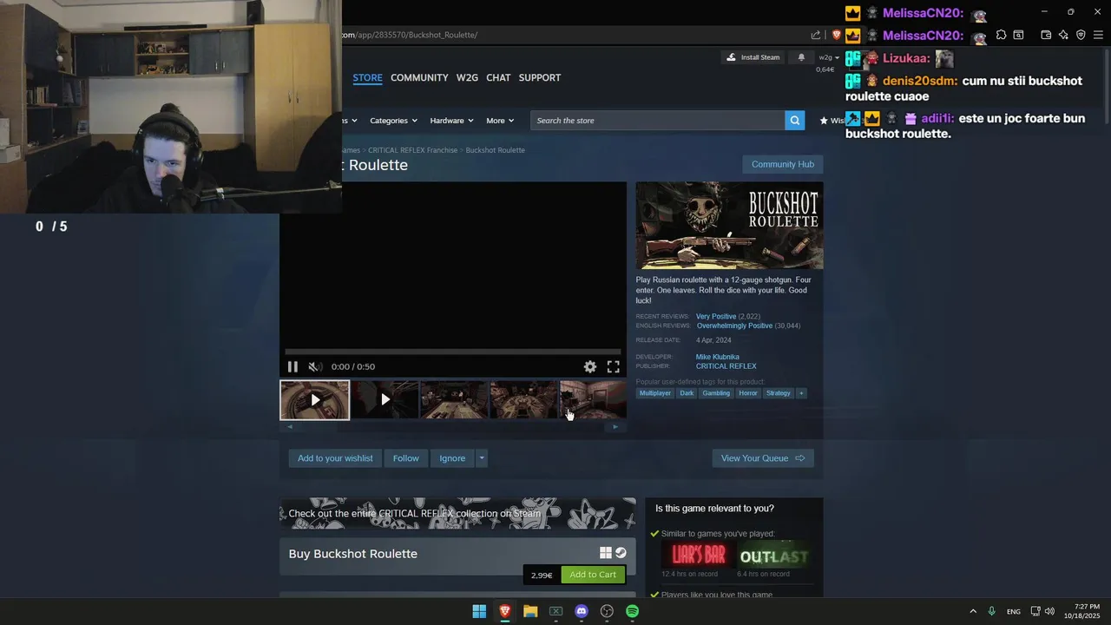Screen dimensions: 1111x625
Task: Open the third media thumbnail screenshot
Action: click(455, 400)
